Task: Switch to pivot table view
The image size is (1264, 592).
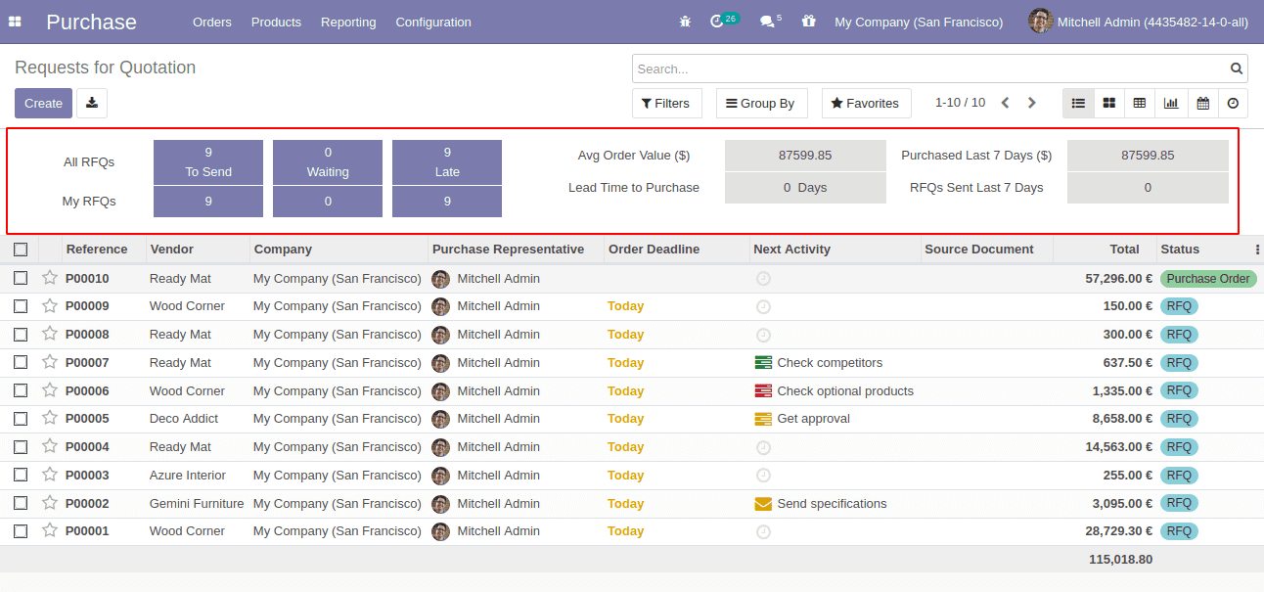Action: [1140, 103]
